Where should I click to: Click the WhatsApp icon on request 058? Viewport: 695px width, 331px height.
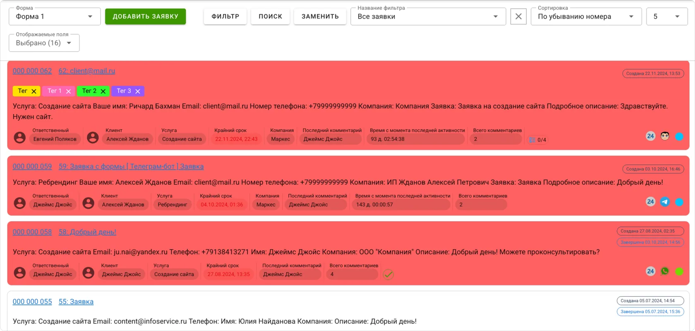[665, 271]
